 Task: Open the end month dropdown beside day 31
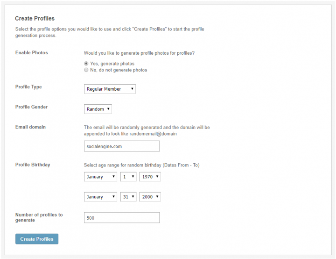click(100, 196)
